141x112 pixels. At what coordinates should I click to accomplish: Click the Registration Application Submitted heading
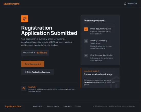click(49, 31)
